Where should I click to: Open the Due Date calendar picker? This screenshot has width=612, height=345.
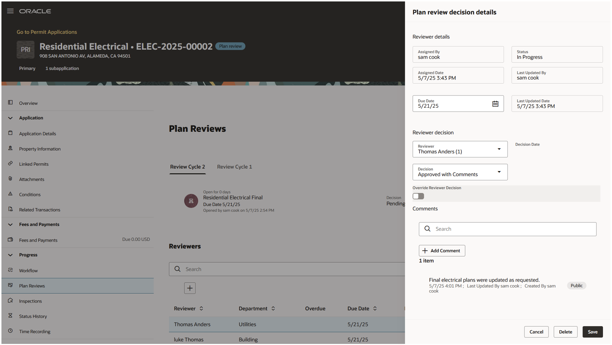point(495,104)
